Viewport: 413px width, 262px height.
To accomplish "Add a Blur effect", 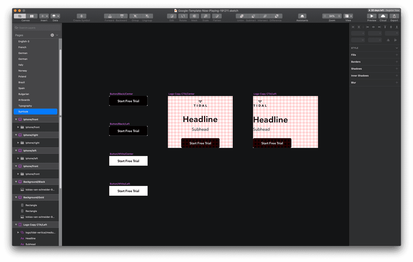I will click(x=396, y=83).
